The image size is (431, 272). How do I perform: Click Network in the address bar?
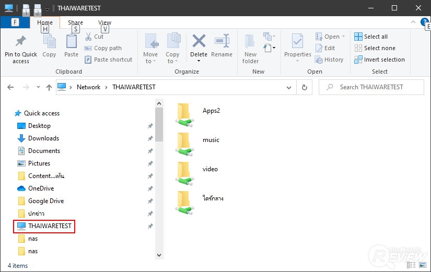(x=88, y=87)
